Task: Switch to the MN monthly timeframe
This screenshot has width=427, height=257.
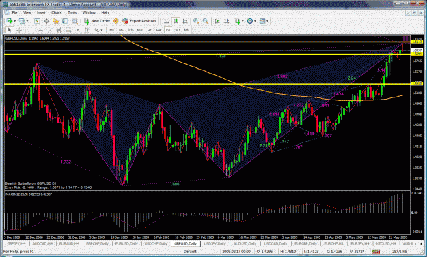Action: coord(187,30)
